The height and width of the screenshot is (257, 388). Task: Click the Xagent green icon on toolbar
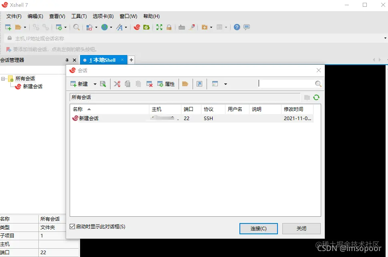pos(146,27)
